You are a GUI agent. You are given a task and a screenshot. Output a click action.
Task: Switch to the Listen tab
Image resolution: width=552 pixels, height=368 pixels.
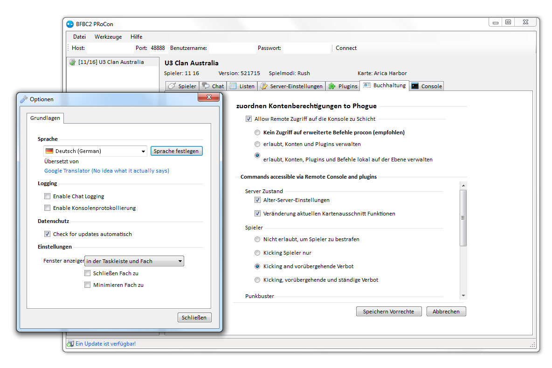point(242,86)
